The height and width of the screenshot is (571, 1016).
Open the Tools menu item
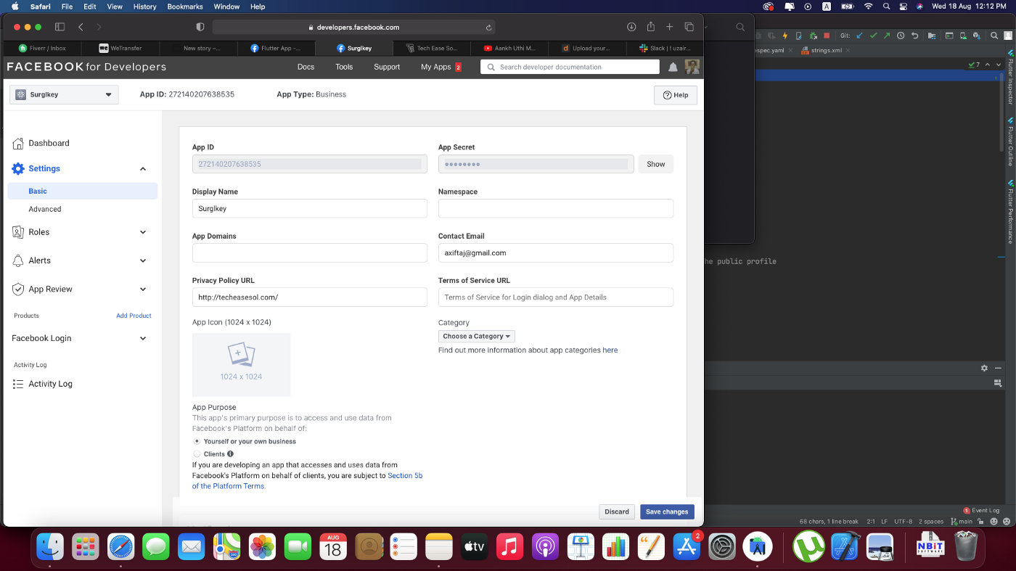(x=344, y=67)
